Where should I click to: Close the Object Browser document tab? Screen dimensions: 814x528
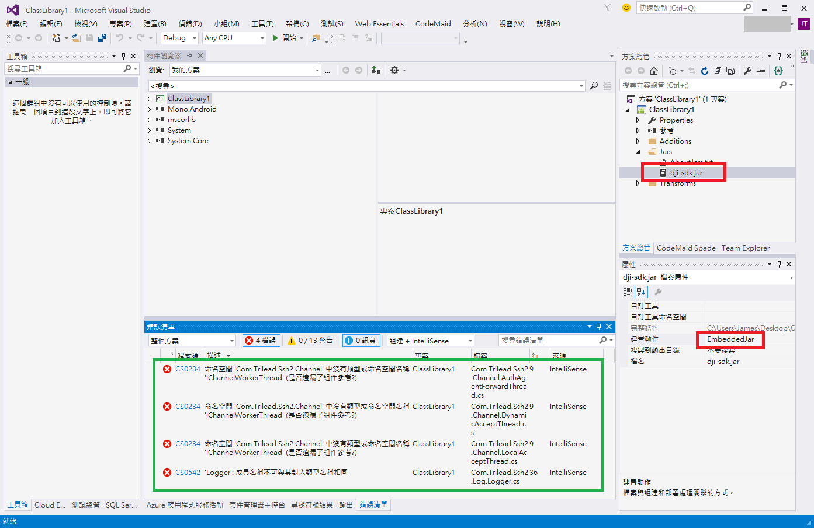pyautogui.click(x=200, y=55)
